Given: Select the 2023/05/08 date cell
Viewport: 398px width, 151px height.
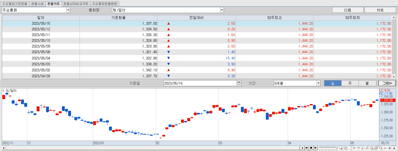Looking at the screenshot, I should coord(41,52).
